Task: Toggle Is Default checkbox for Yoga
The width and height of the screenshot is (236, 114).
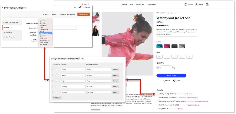Action: pos(57,81)
